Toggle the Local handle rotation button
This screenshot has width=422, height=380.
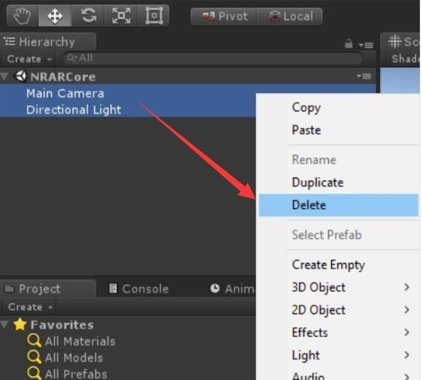click(290, 17)
